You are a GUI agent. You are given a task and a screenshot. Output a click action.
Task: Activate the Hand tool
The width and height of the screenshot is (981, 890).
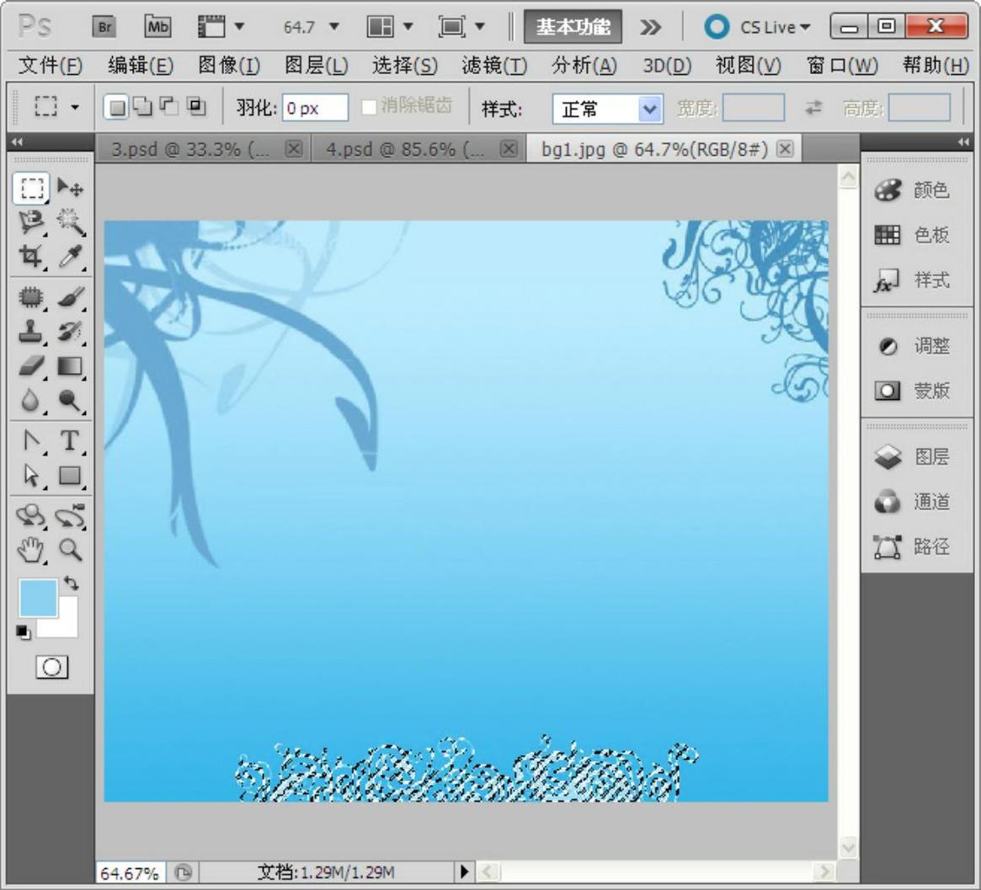pyautogui.click(x=31, y=550)
